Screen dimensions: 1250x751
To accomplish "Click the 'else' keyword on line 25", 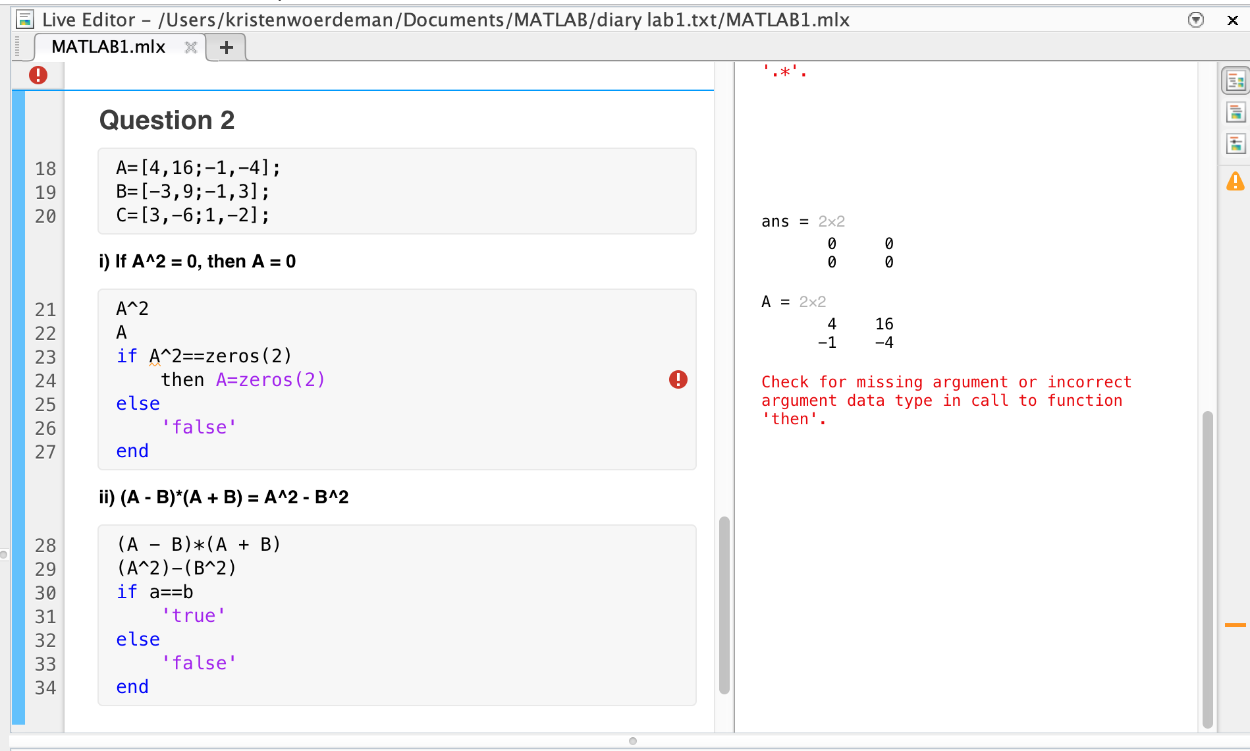I will coord(138,404).
